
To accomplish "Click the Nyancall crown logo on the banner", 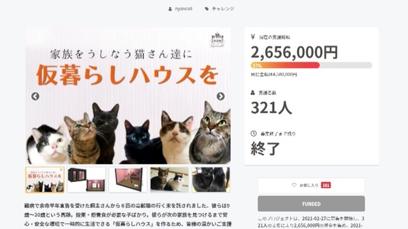I will [x=217, y=39].
